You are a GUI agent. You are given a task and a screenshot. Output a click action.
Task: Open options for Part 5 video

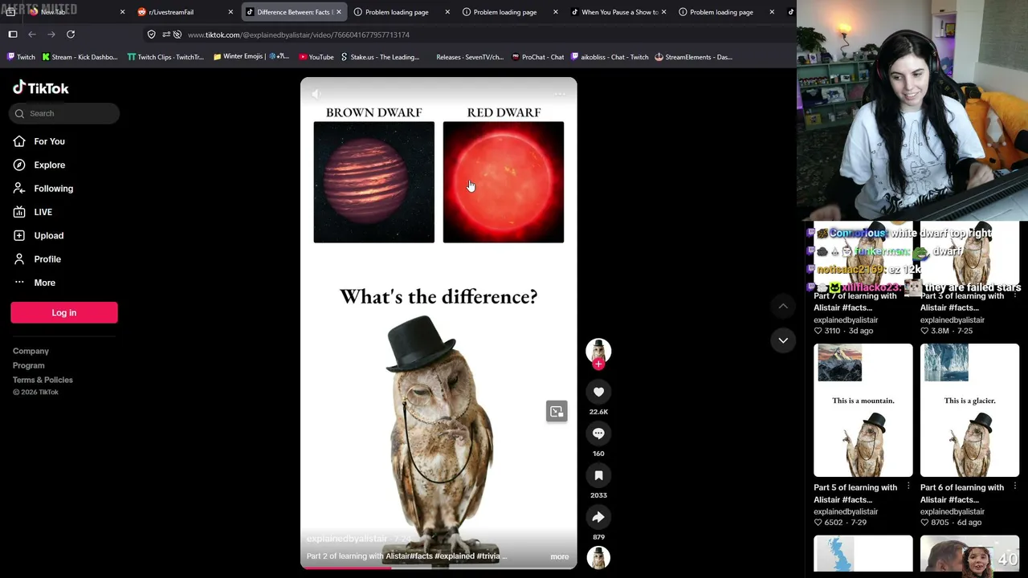tap(908, 486)
